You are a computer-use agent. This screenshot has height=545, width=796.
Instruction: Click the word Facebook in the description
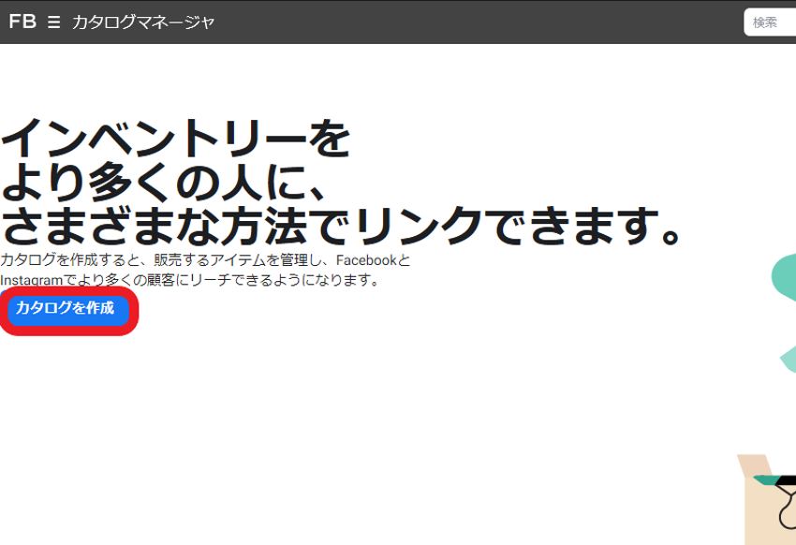pos(366,260)
